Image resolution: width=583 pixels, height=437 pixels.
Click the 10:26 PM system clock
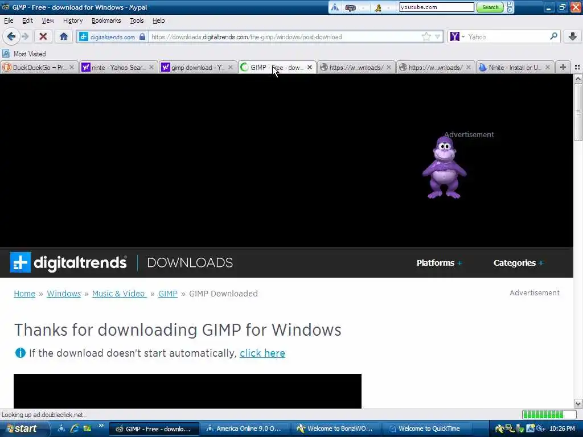pyautogui.click(x=562, y=429)
